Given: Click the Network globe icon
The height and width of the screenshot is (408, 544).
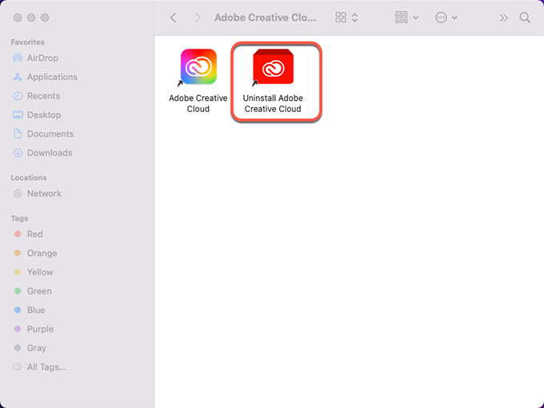Looking at the screenshot, I should 18,194.
